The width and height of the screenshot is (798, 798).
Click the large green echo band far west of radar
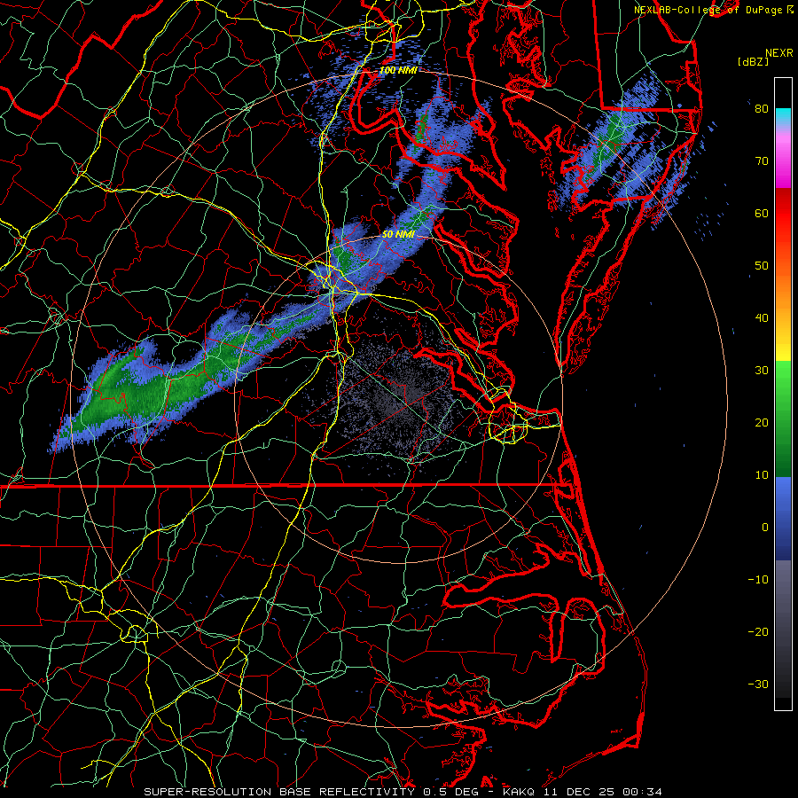[x=147, y=387]
